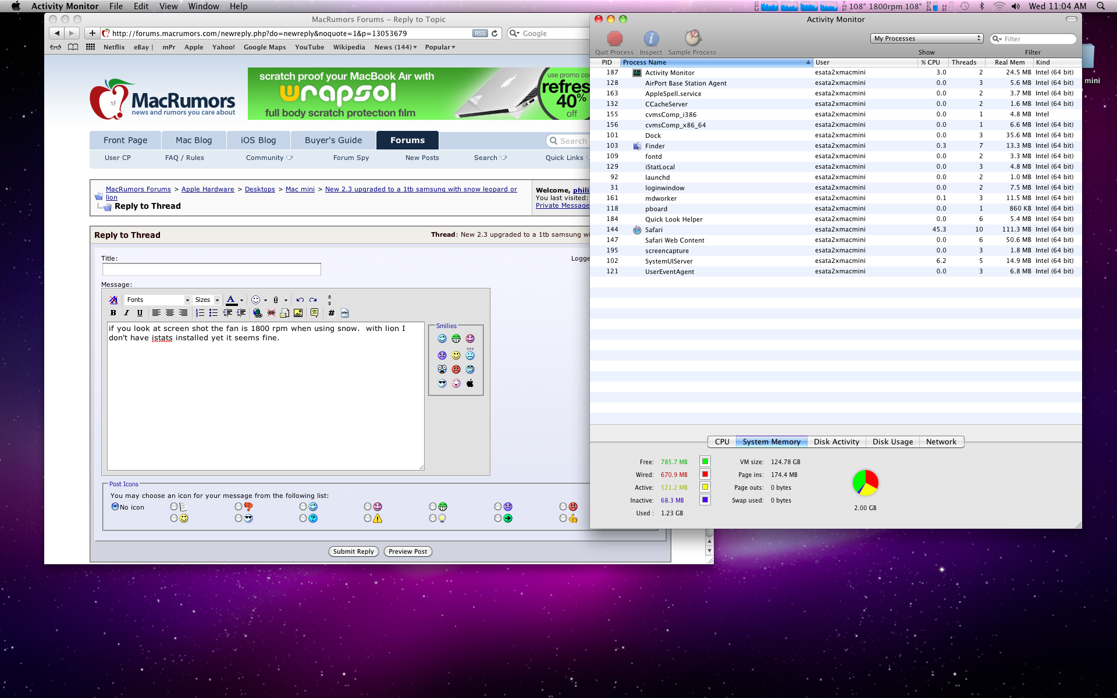This screenshot has height=698, width=1117.
Task: Click Quit Process stop icon
Action: tap(614, 39)
